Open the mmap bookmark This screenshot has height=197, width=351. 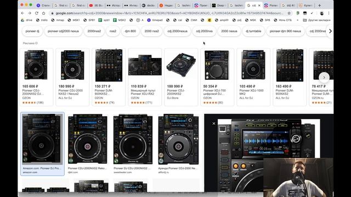click(58, 20)
